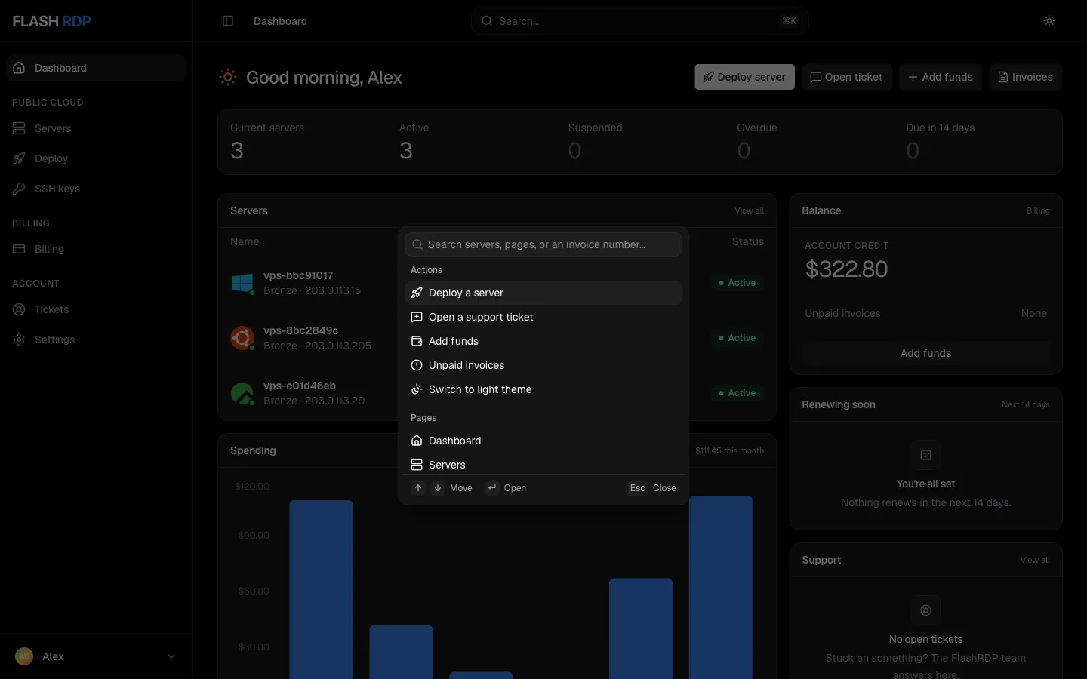Open the Windows icon for vps-bbc91017

242,283
